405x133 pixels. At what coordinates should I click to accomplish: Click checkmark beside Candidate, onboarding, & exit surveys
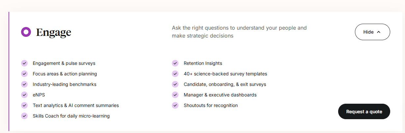pos(175,84)
